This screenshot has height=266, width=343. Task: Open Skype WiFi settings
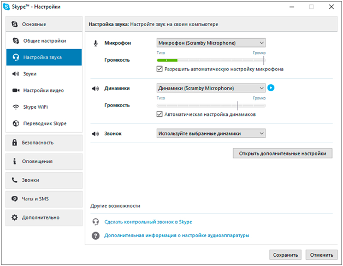coord(44,107)
